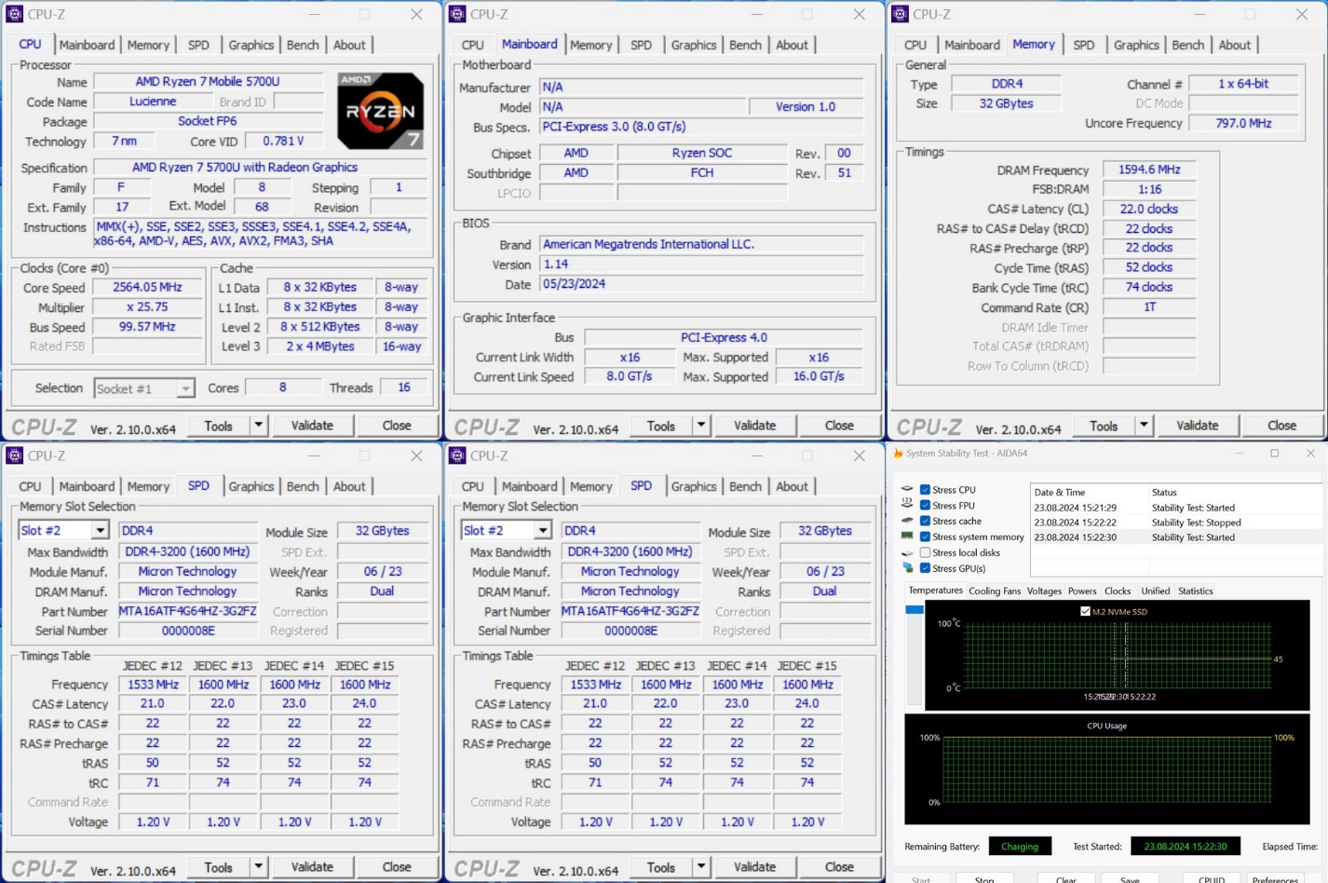This screenshot has height=883, width=1328.
Task: Click the memory stick icon beside Stress system memory
Action: (x=907, y=537)
